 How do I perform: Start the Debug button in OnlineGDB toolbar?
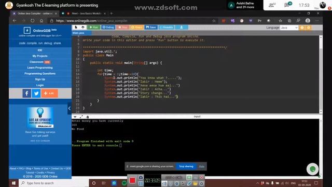click(x=108, y=28)
